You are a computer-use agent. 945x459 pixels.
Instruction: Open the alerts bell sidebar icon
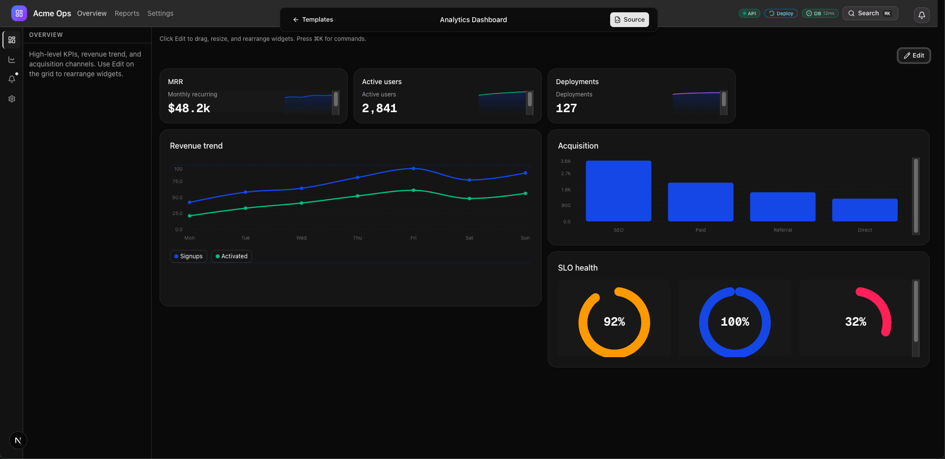[x=12, y=79]
